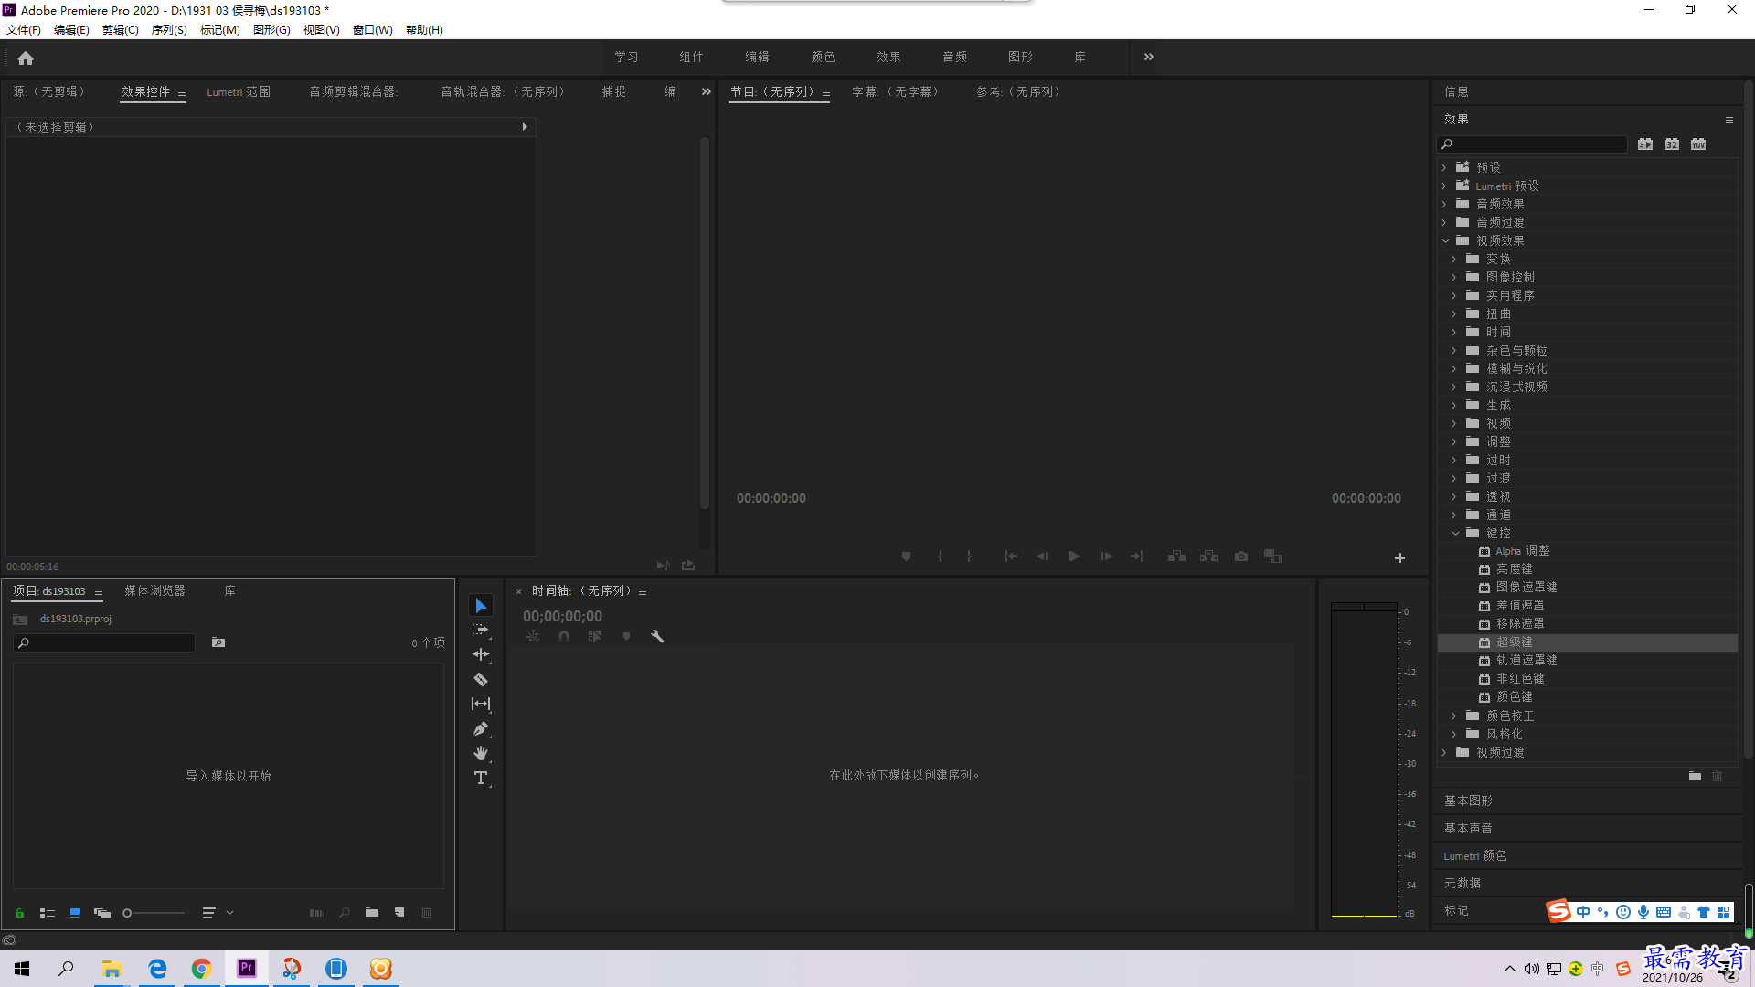Image resolution: width=1755 pixels, height=987 pixels.
Task: Open the Lumetri 颜色 panel
Action: point(1475,855)
